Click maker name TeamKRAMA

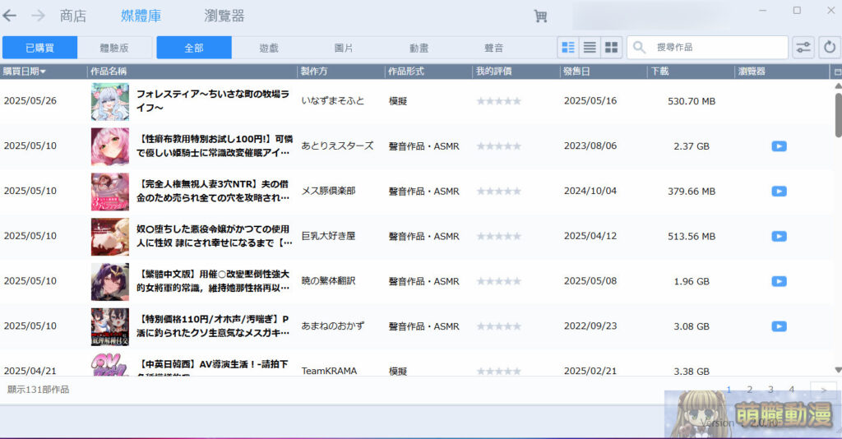[x=329, y=371]
